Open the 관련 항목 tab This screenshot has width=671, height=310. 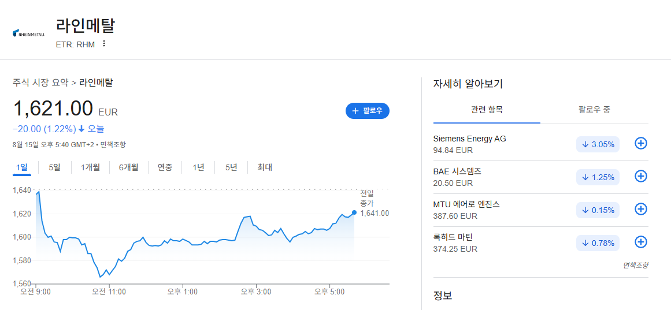click(487, 110)
